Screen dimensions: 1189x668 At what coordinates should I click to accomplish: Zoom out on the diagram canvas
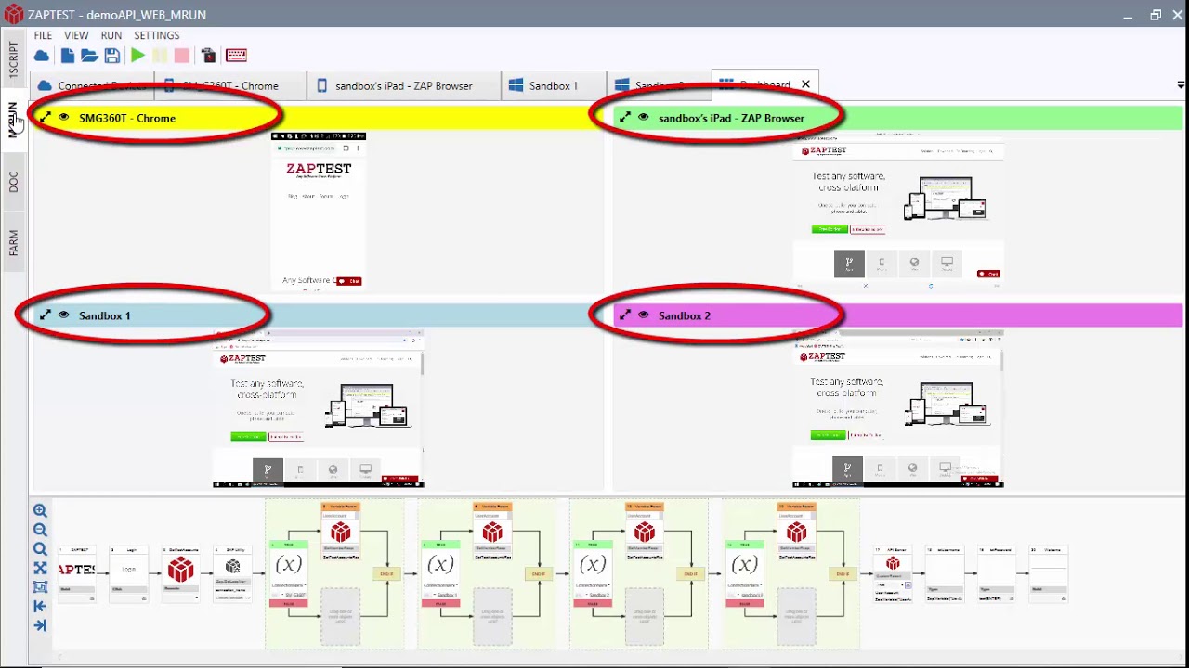point(40,530)
